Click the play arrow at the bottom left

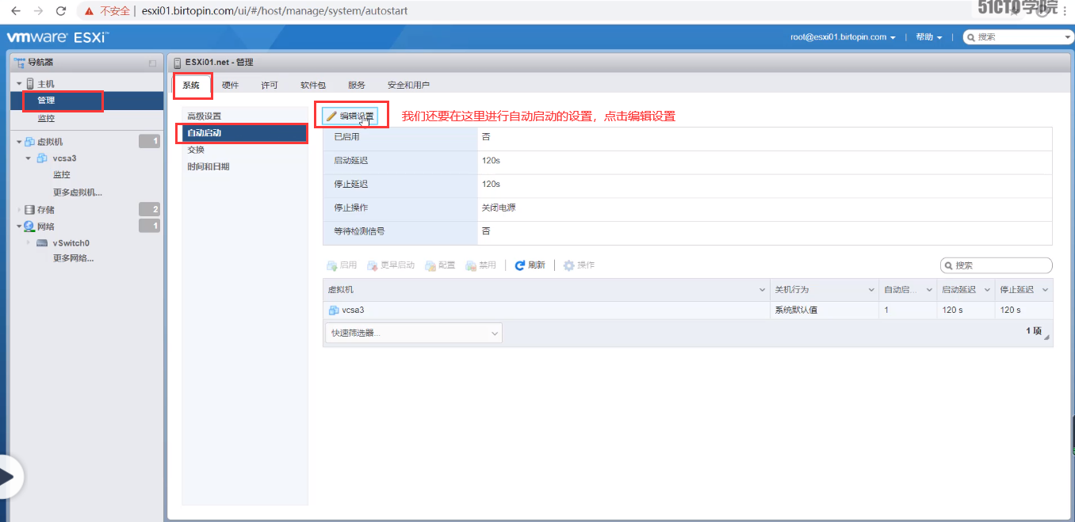8,477
